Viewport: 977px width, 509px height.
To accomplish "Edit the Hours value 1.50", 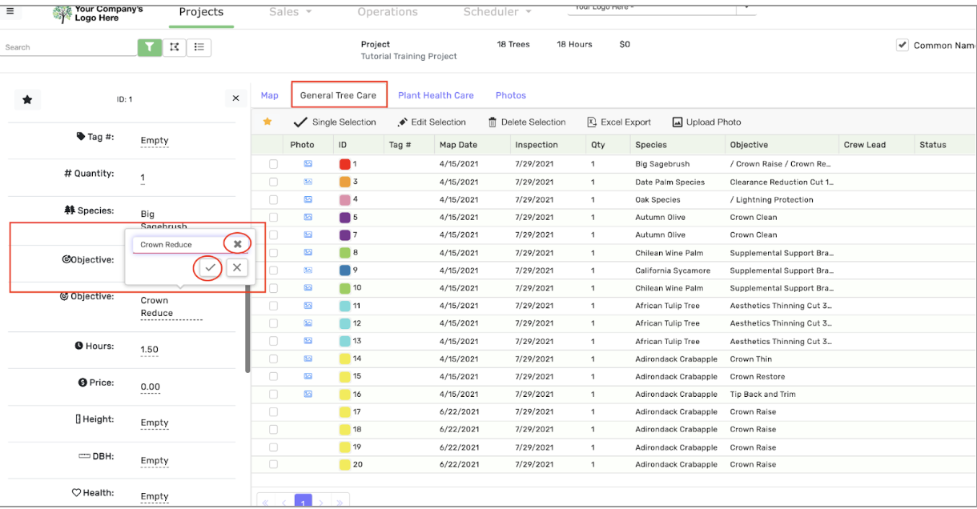I will pos(149,350).
